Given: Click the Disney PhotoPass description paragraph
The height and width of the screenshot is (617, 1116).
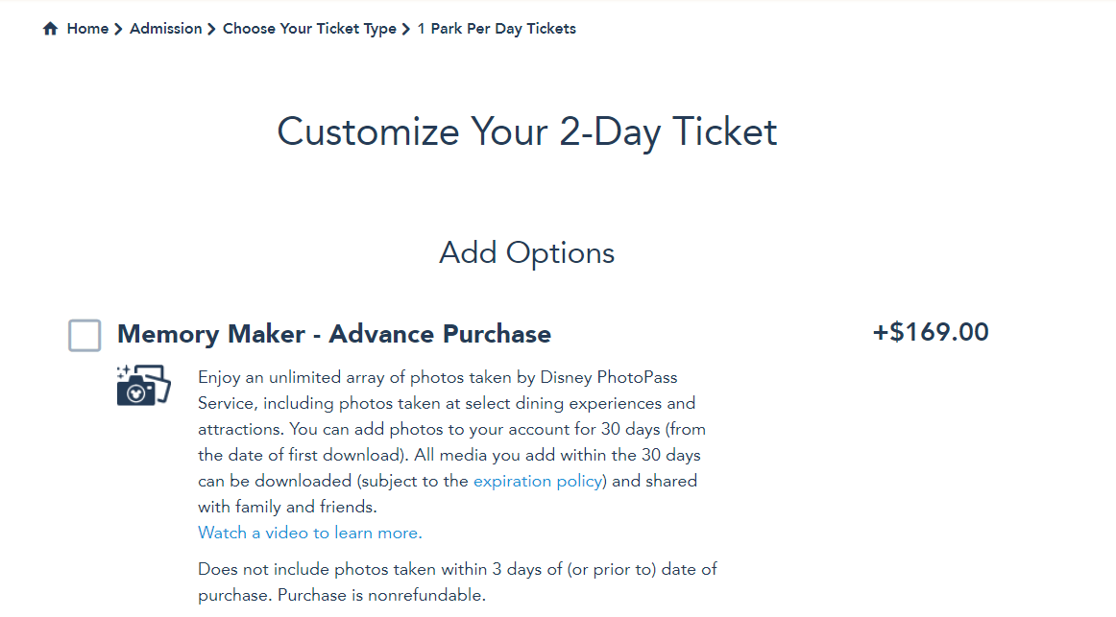Looking at the screenshot, I should click(452, 442).
